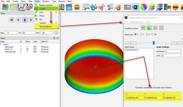Choose Cursor in the Tools menu

[46, 8]
